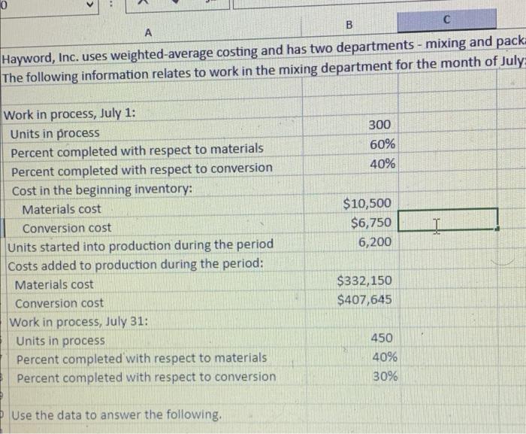
Task: Click 'Use the data to answer the following.'
Action: point(116,415)
